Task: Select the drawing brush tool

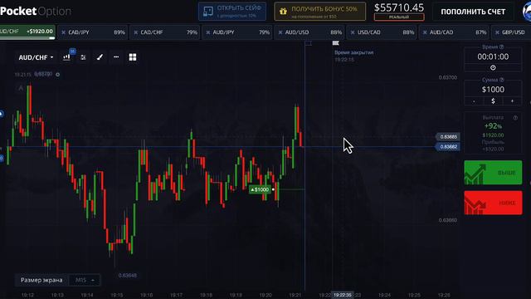Action: tap(100, 57)
